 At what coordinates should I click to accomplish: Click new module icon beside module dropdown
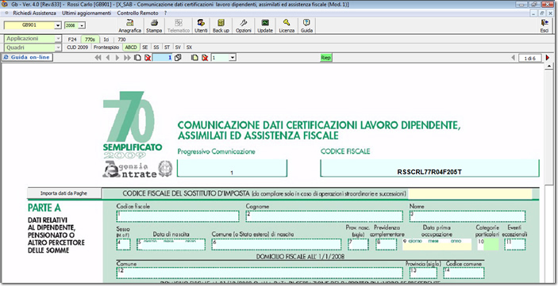194,58
